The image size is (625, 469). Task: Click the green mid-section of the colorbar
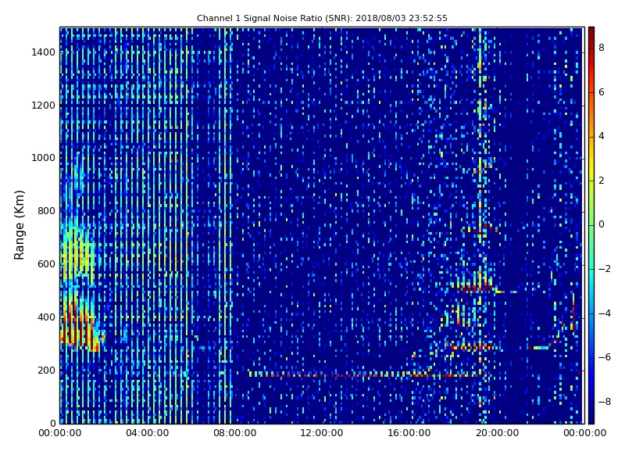[x=591, y=225]
